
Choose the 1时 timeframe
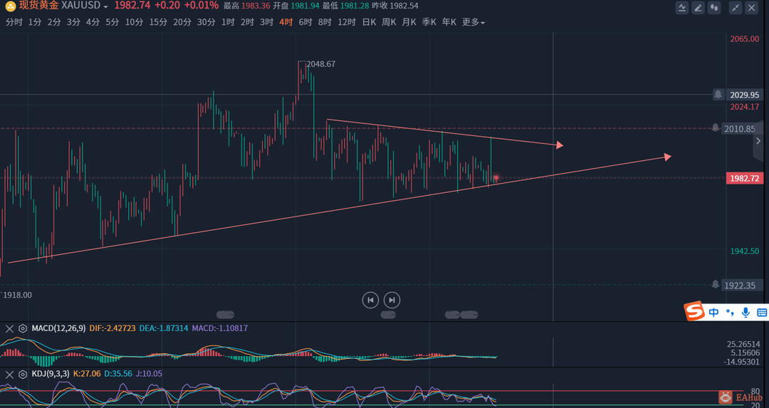228,22
